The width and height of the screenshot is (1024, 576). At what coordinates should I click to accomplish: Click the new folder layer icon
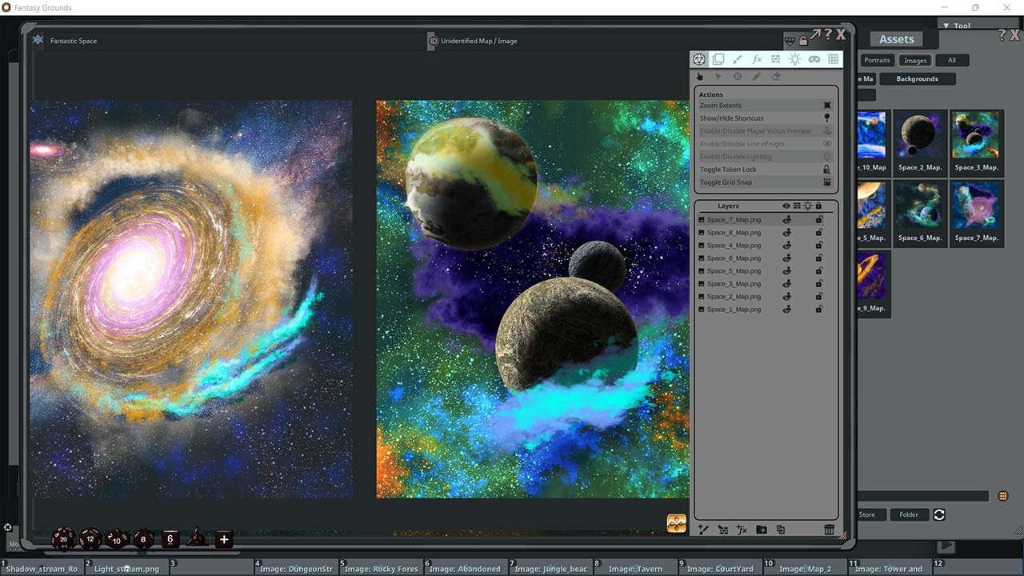pos(760,530)
